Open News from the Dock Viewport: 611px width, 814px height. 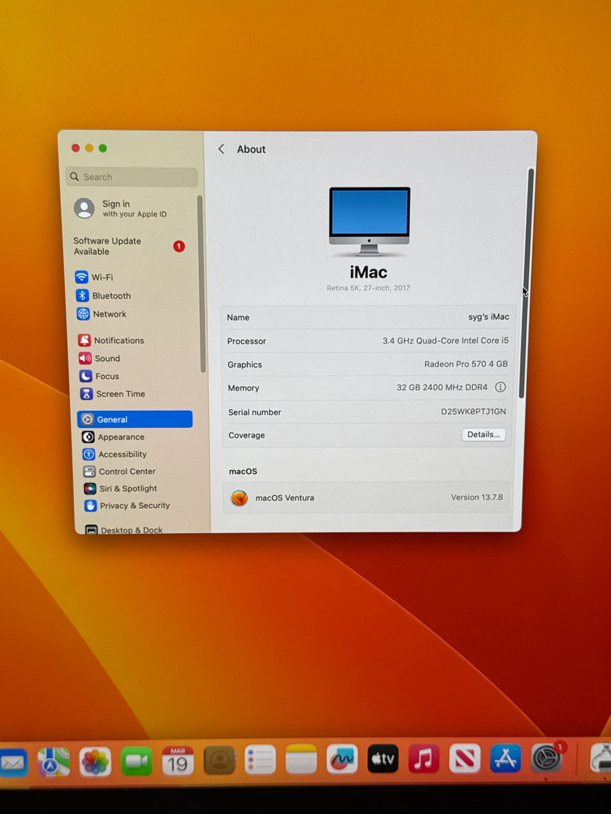465,759
